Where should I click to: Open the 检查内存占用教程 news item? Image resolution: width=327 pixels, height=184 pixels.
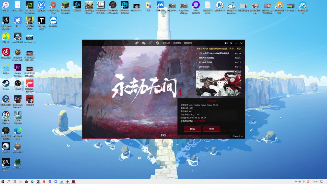point(206,58)
